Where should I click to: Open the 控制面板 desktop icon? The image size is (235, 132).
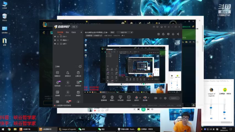pos(4,30)
